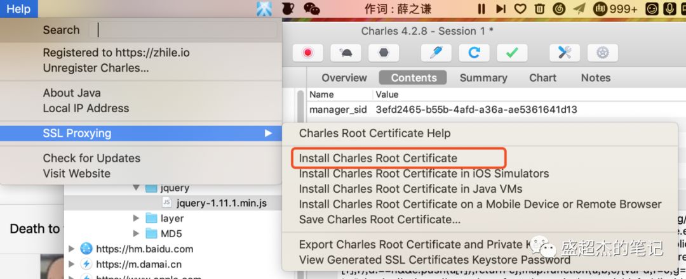
Task: Choose View Generated SSL Certificates Keystore Password
Action: [434, 260]
